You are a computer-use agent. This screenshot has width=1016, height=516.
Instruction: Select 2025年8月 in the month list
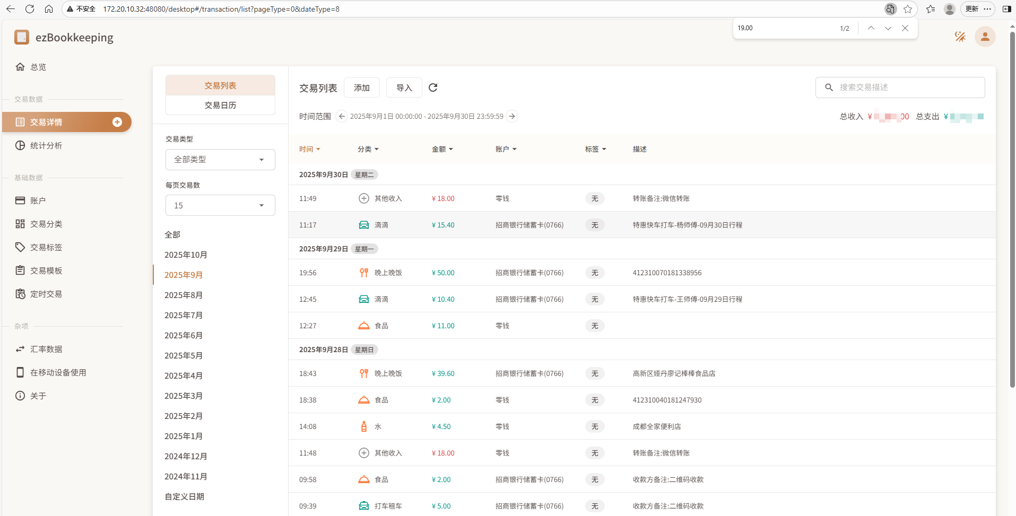tap(184, 295)
